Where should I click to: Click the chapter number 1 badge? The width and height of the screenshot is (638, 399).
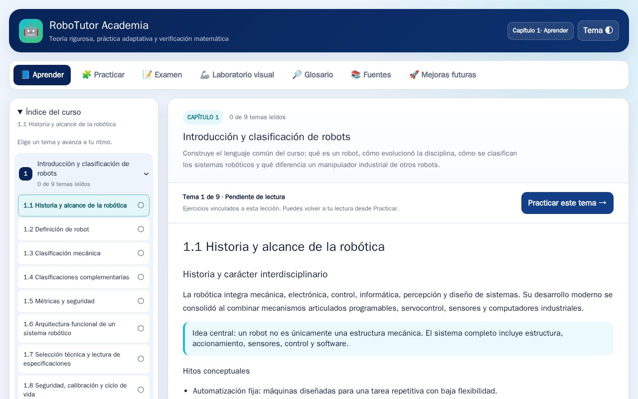pyautogui.click(x=25, y=174)
